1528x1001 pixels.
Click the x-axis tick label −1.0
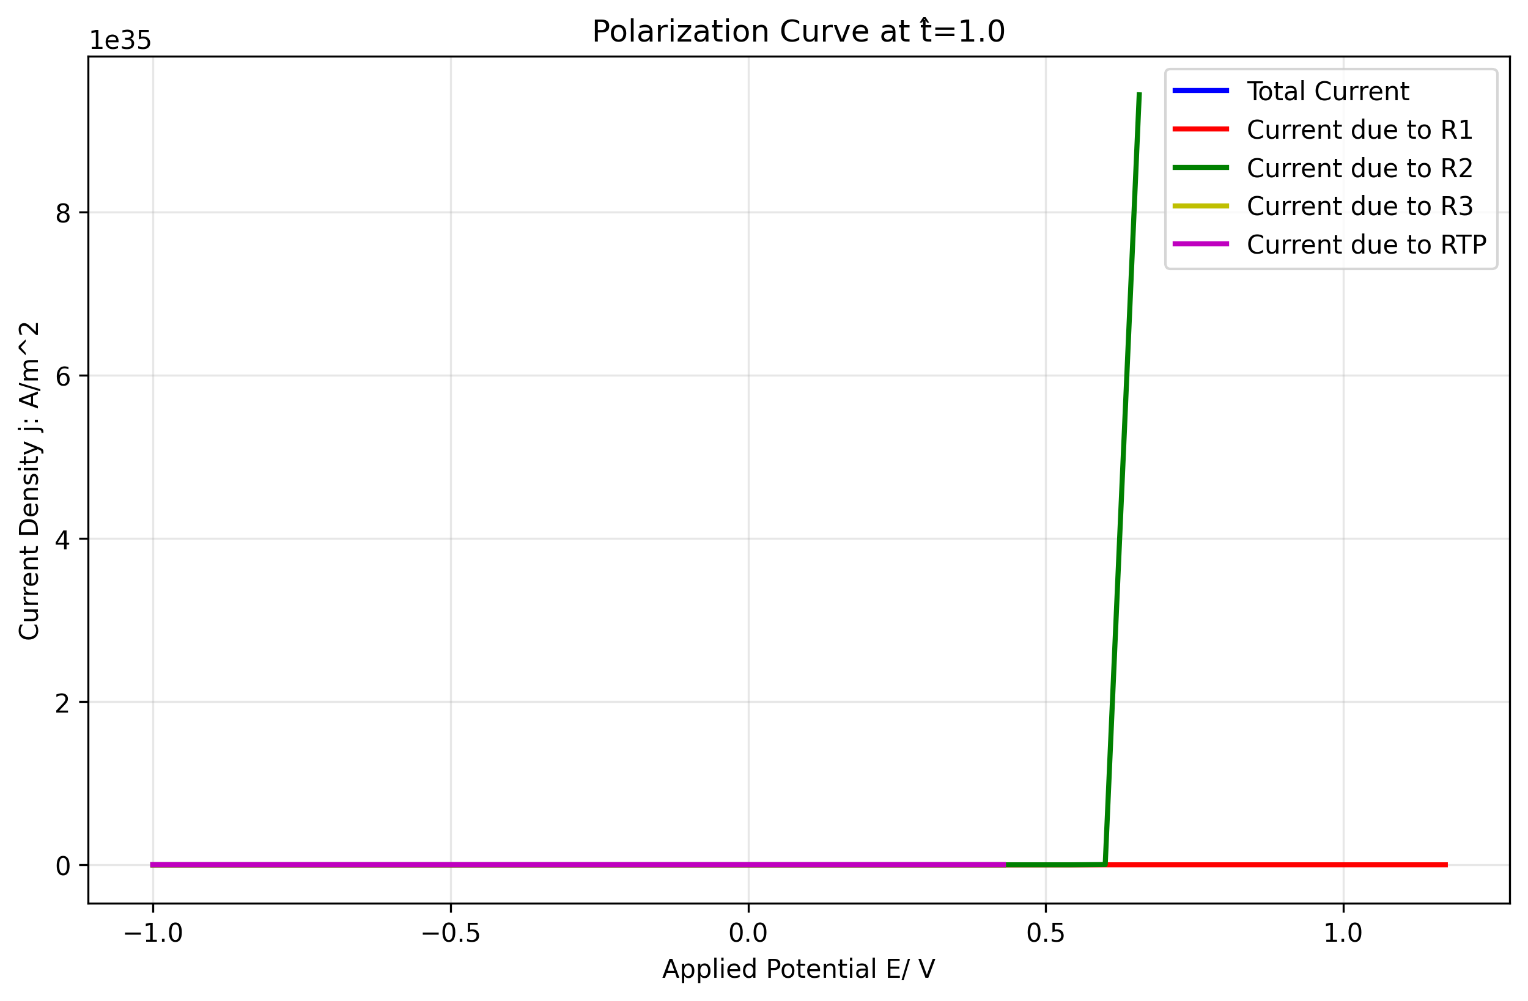[153, 933]
